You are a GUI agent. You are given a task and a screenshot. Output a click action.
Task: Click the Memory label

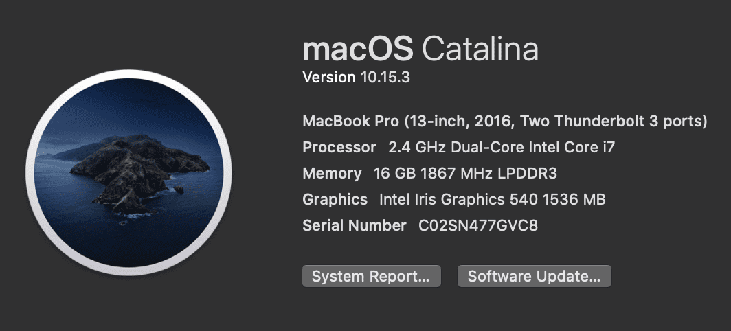[x=332, y=174]
